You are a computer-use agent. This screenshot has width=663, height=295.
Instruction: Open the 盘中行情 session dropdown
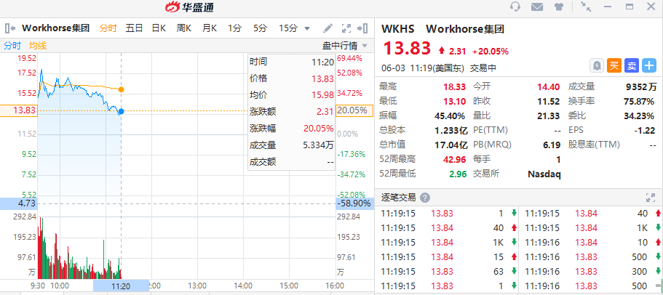coord(345,46)
